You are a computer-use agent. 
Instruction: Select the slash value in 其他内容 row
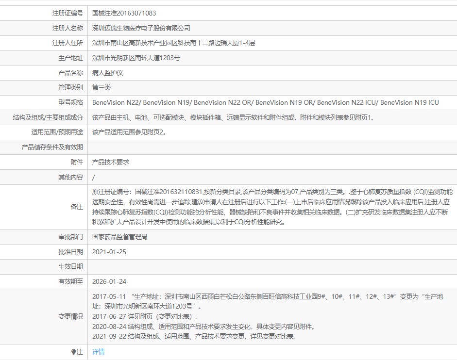[94, 178]
